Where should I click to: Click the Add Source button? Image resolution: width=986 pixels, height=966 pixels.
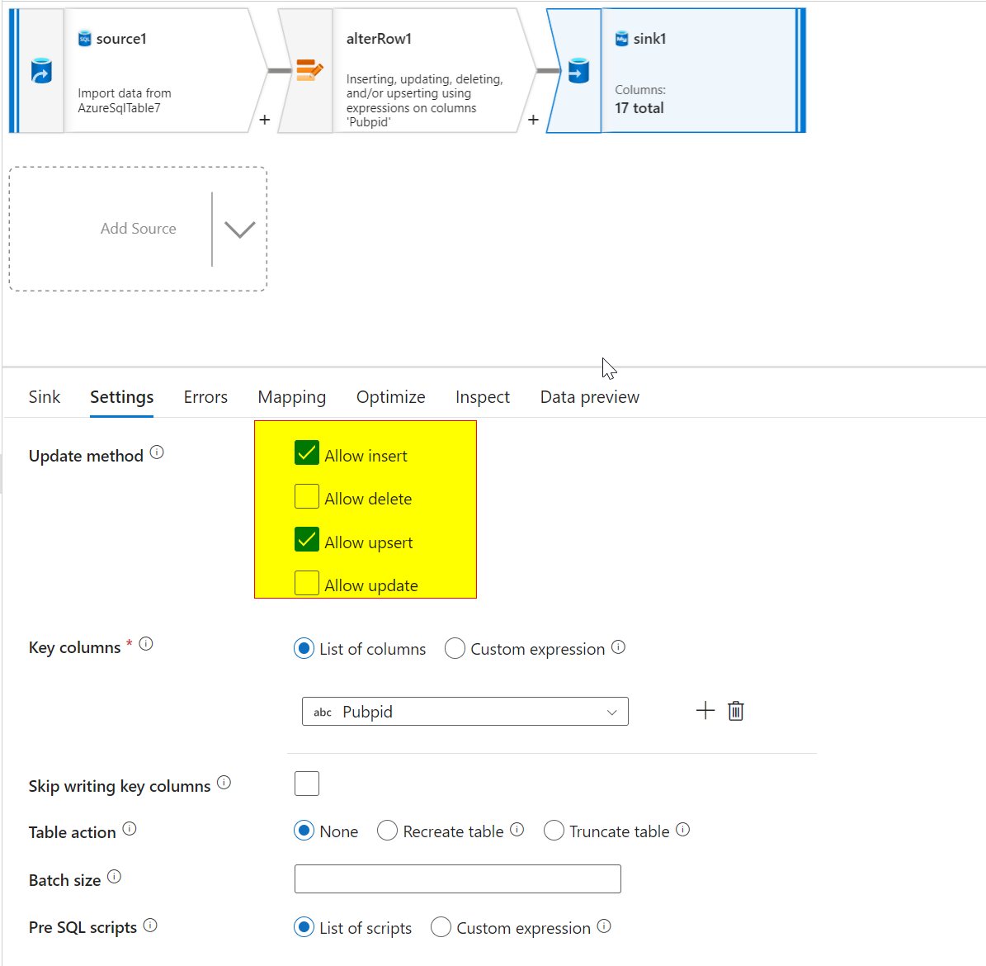point(138,229)
